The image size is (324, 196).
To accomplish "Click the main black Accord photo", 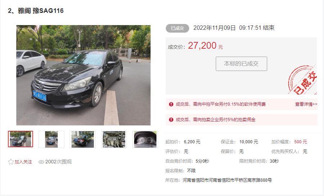I will coord(83,75).
